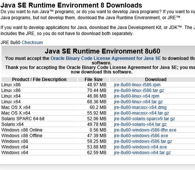
Task: Download jre-8u60-linux-x64.tar.gz
Action: point(138,102)
